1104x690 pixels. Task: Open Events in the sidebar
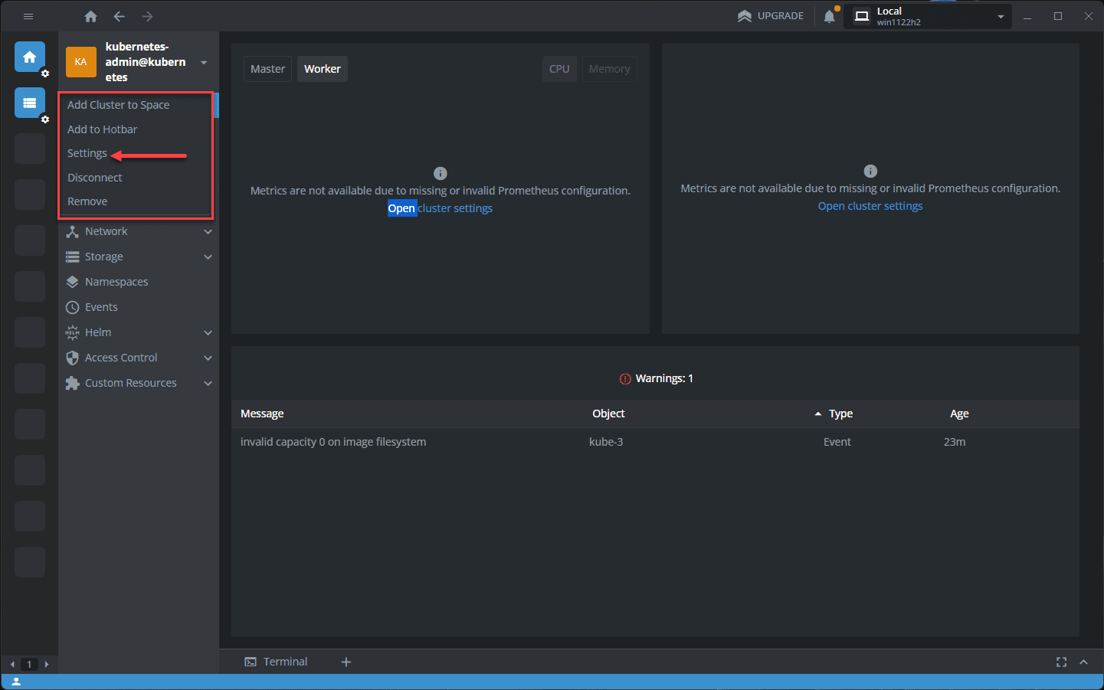tap(101, 307)
